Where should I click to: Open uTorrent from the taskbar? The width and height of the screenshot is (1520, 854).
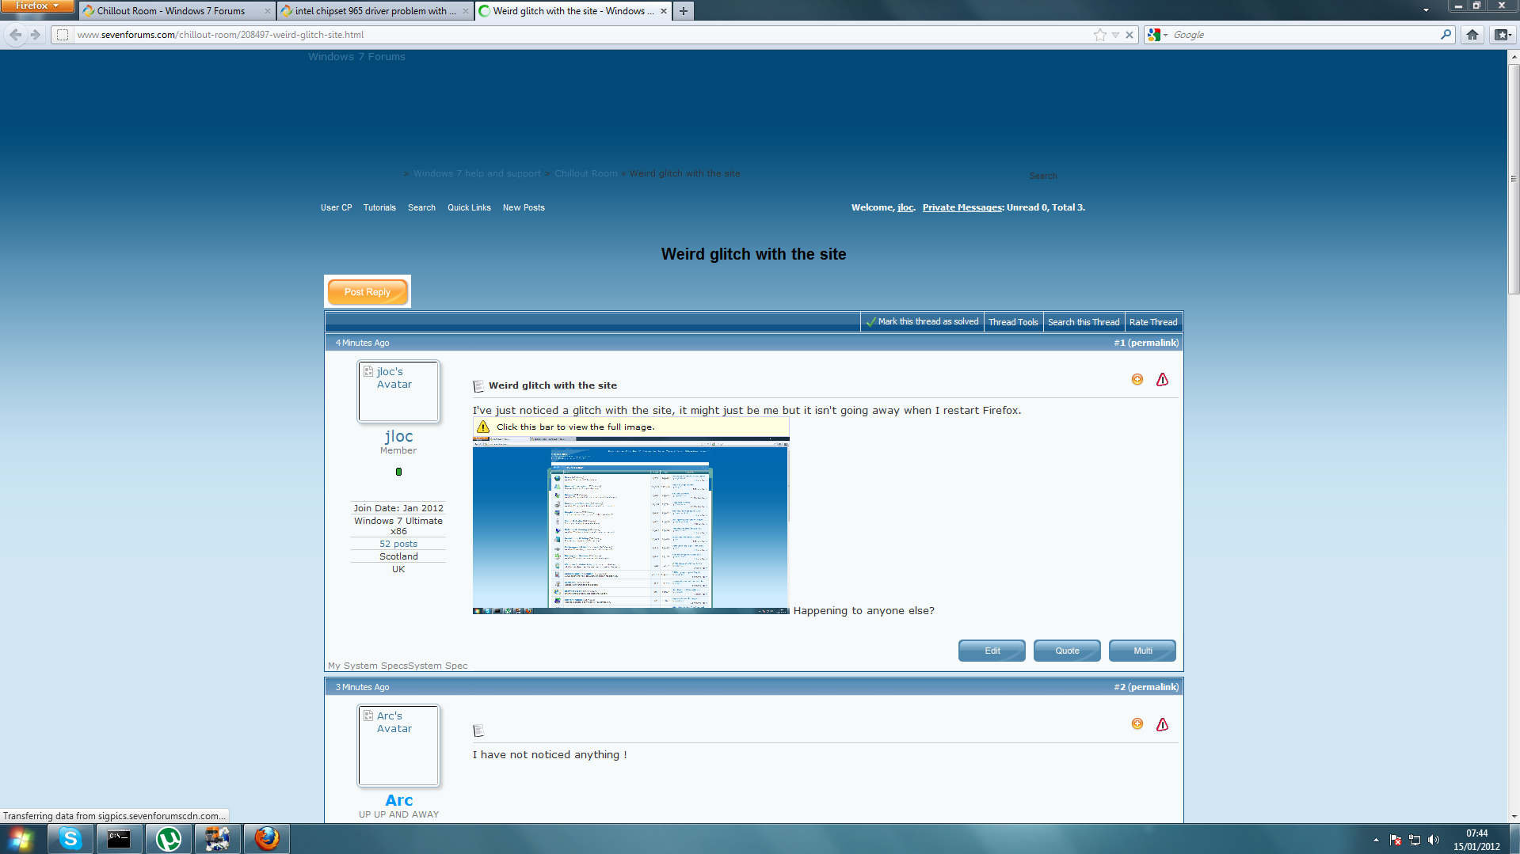(x=168, y=838)
